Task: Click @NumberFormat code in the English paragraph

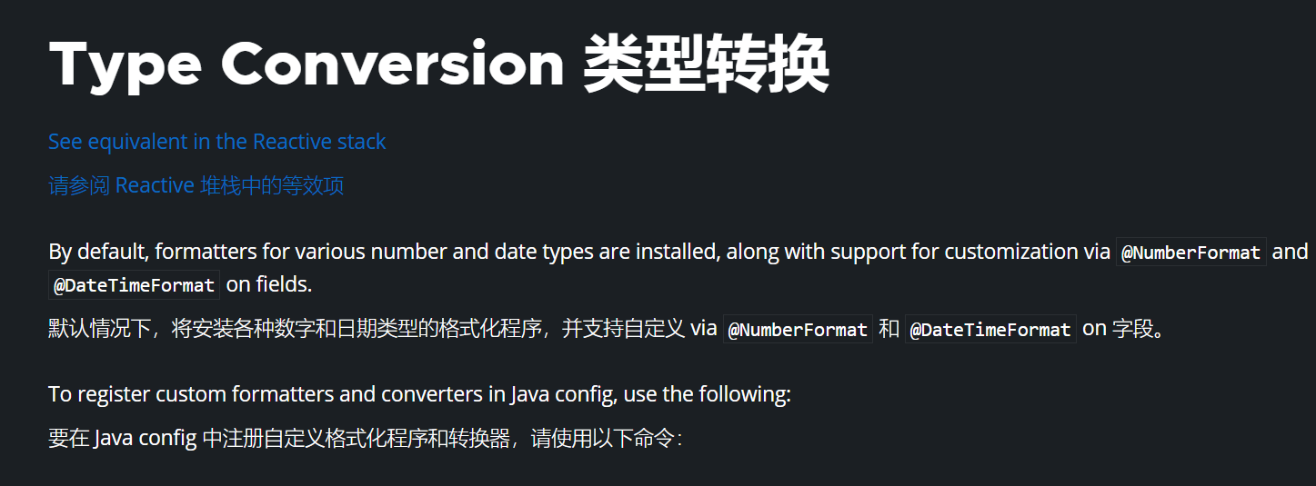Action: click(x=1190, y=253)
